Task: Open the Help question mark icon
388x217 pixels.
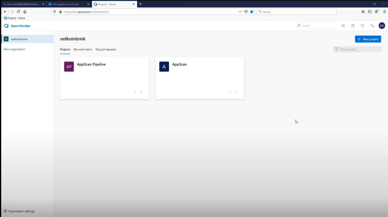Action: 362,26
